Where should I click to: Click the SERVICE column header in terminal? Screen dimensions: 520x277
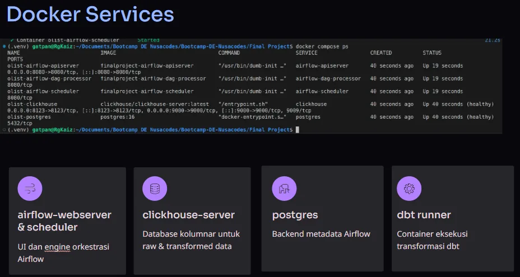(x=307, y=53)
